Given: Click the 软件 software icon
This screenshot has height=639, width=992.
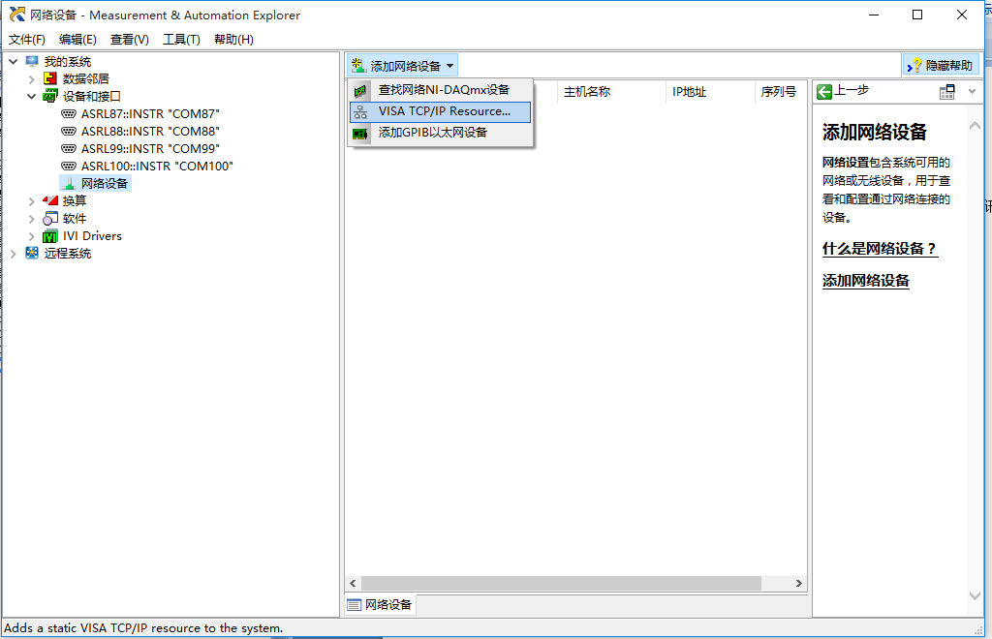Looking at the screenshot, I should [x=50, y=218].
